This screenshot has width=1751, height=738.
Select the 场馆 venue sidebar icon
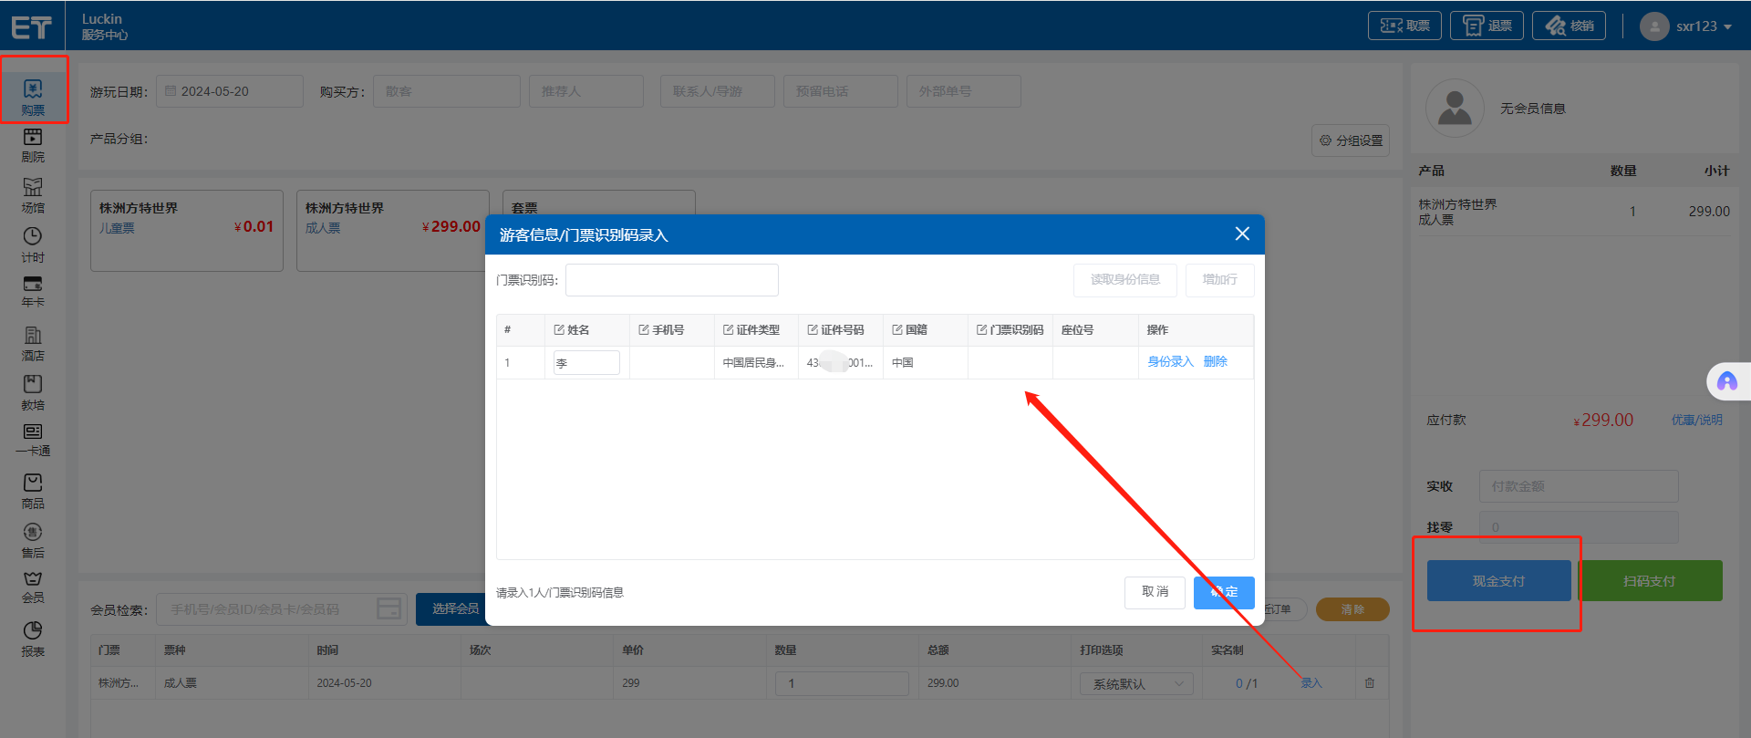pyautogui.click(x=33, y=194)
